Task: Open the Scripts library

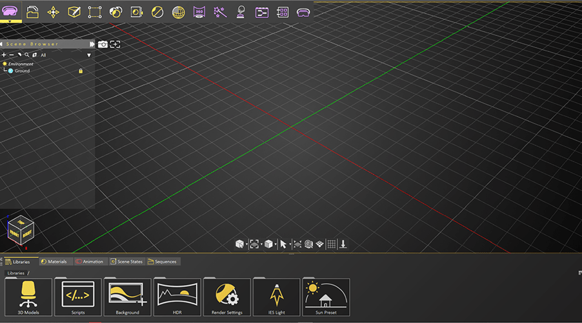Action: [x=78, y=297]
